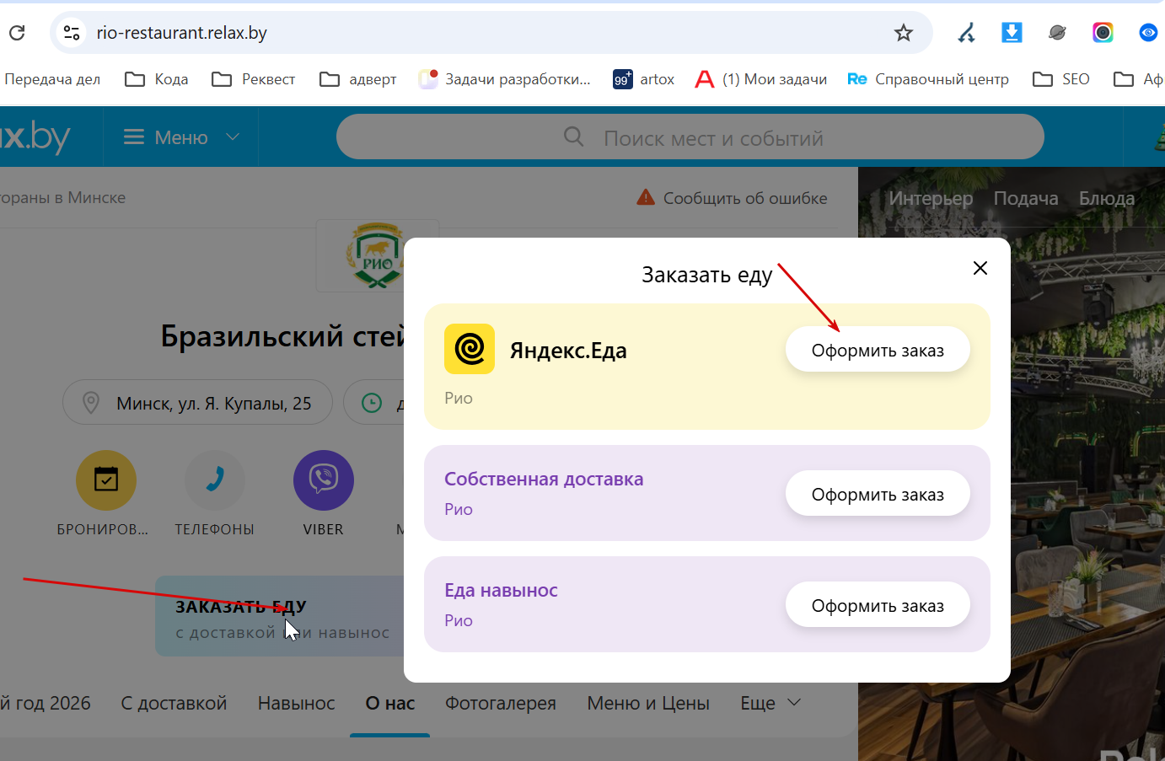
Task: Click the clock opening hours icon
Action: tap(372, 403)
